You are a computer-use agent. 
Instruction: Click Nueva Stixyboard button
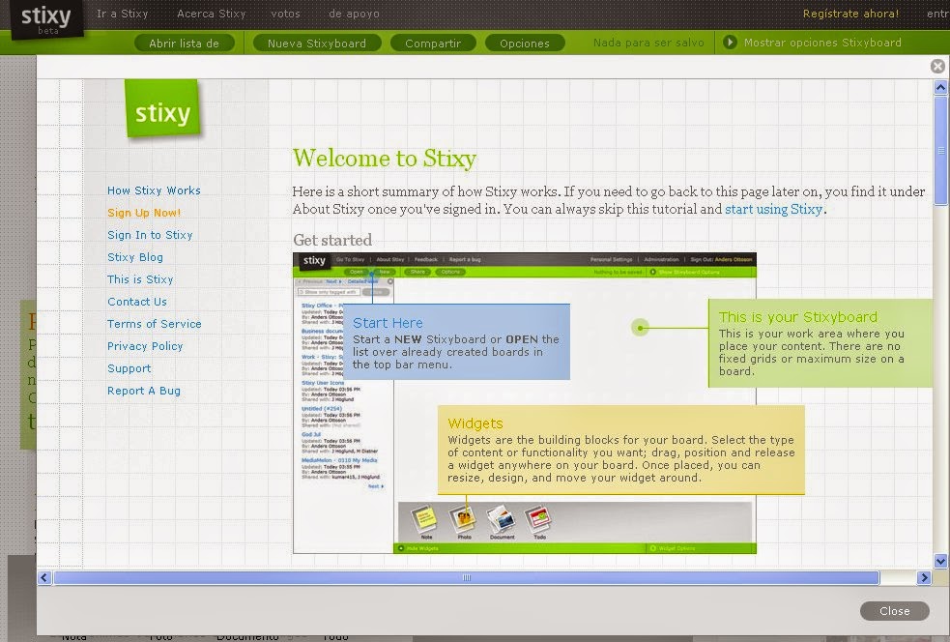click(317, 44)
